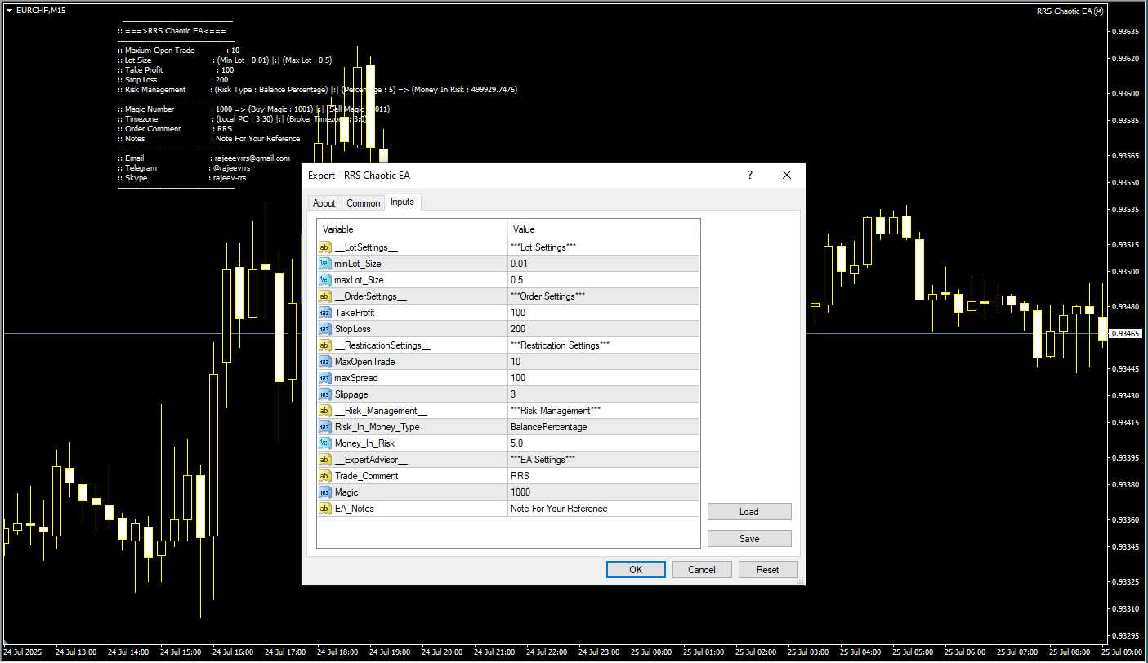This screenshot has width=1148, height=663.
Task: Select the Inputs tab
Action: [402, 202]
